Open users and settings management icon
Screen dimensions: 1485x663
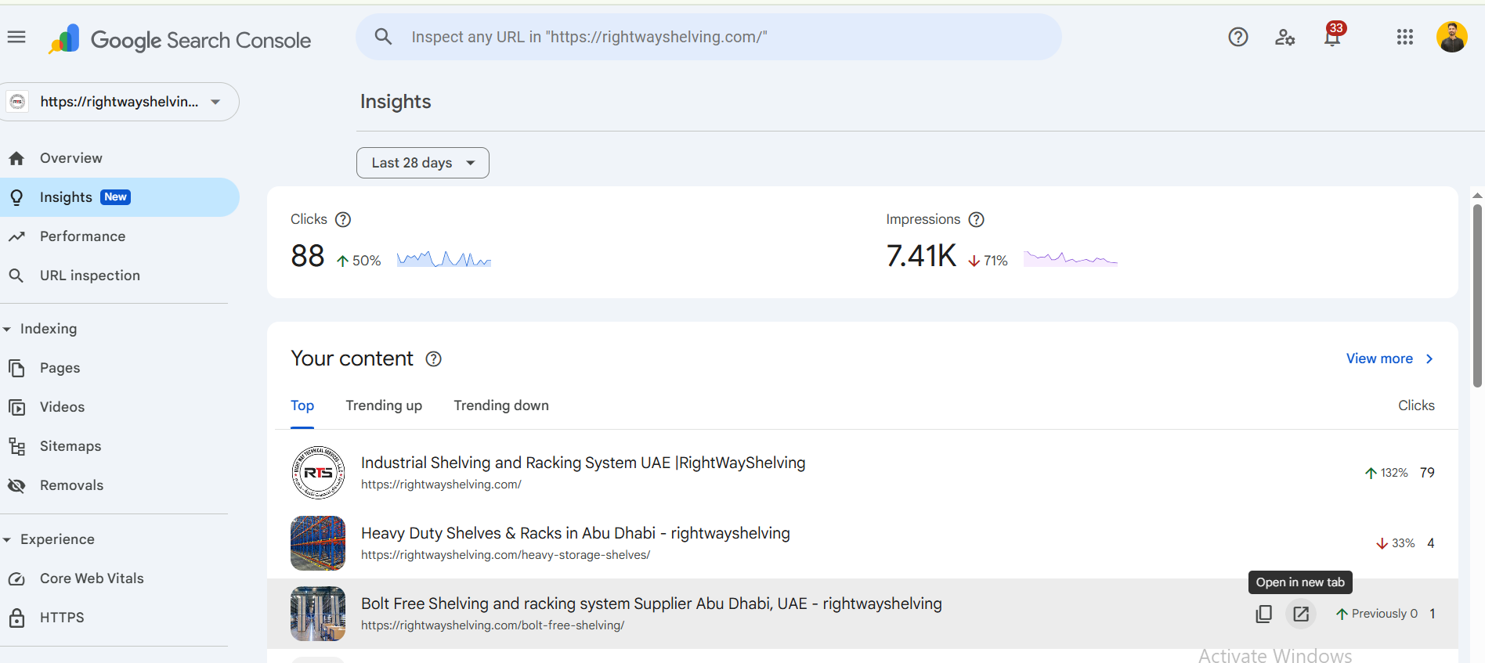tap(1284, 37)
